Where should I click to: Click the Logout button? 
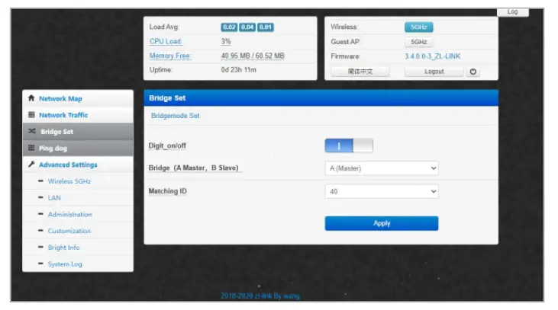434,72
